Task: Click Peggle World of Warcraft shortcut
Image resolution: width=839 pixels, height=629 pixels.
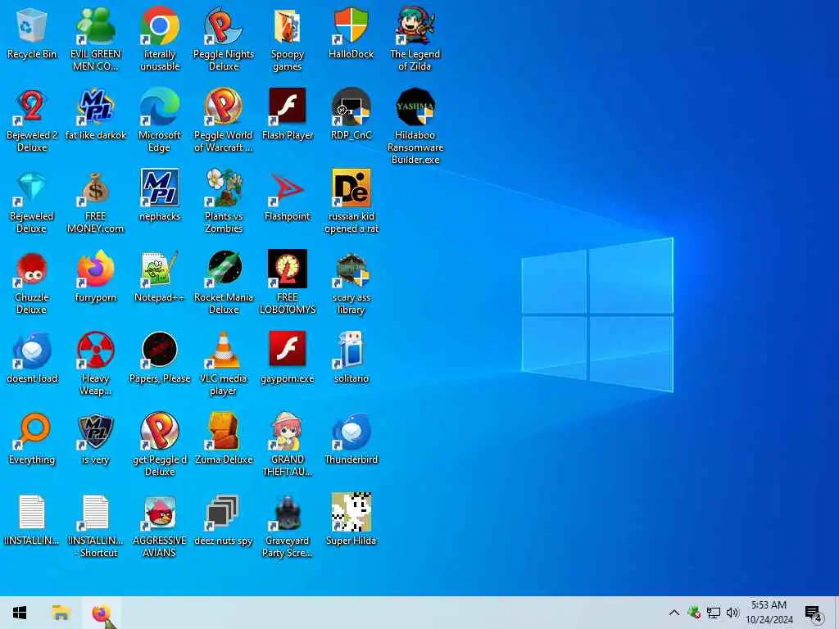Action: [224, 120]
